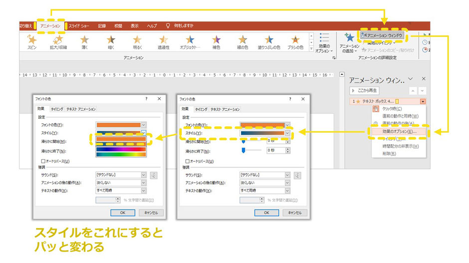
Task: Select the 塗りつぶしの色 animation effect
Action: click(269, 42)
